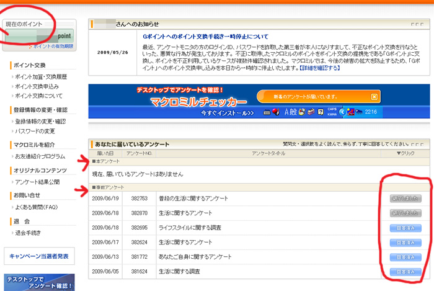This screenshot has width=434, height=291.
Task: Select survey title 生活に関する調査
Action: pos(179,271)
